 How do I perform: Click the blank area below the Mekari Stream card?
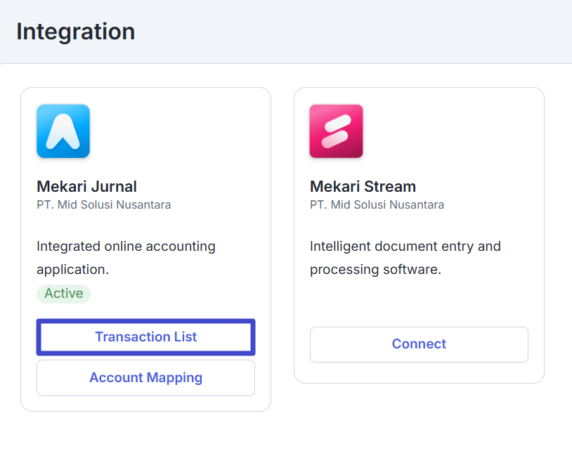(x=419, y=419)
